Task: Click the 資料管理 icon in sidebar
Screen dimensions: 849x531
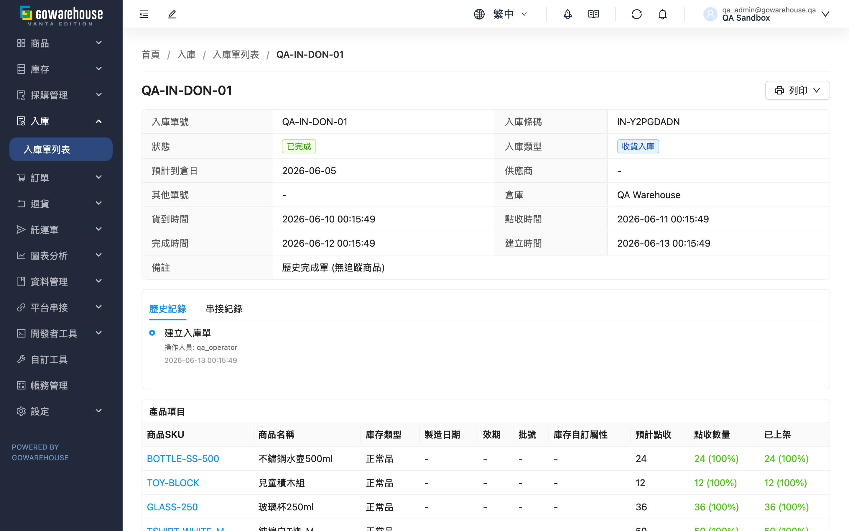Action: pos(21,281)
